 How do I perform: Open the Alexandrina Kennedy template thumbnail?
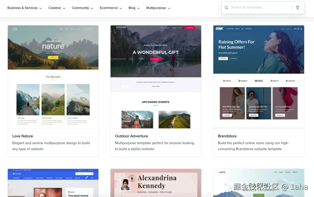click(x=156, y=183)
